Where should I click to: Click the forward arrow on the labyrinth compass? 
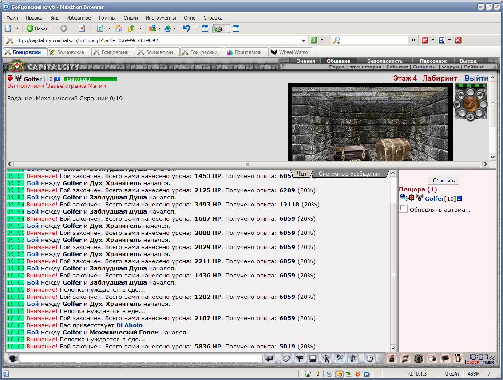pyautogui.click(x=470, y=93)
